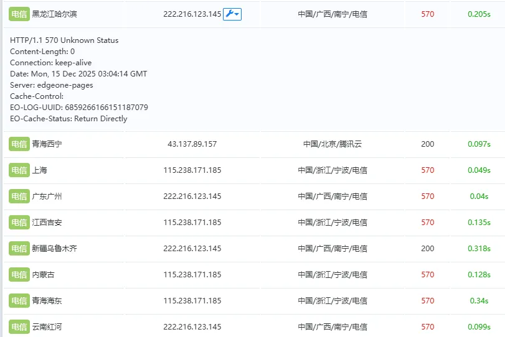Click the 570 status code for 广东广州
Image resolution: width=505 pixels, height=337 pixels.
pos(427,196)
